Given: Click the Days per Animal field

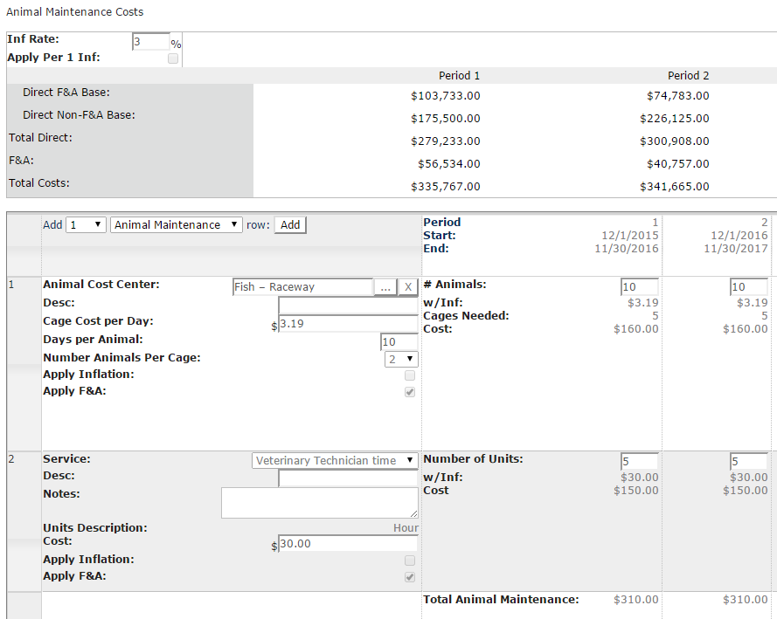Looking at the screenshot, I should (399, 342).
